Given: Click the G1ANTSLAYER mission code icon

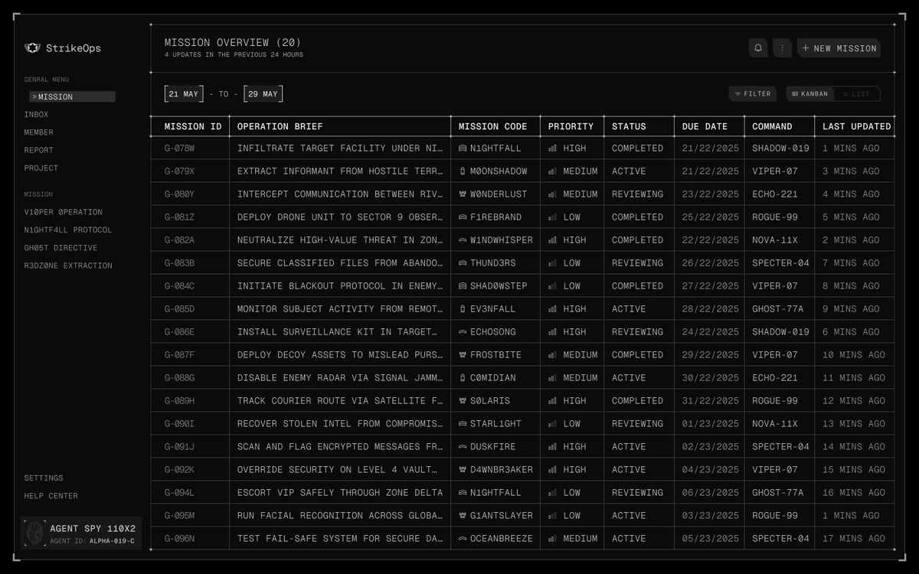Looking at the screenshot, I should coord(463,516).
